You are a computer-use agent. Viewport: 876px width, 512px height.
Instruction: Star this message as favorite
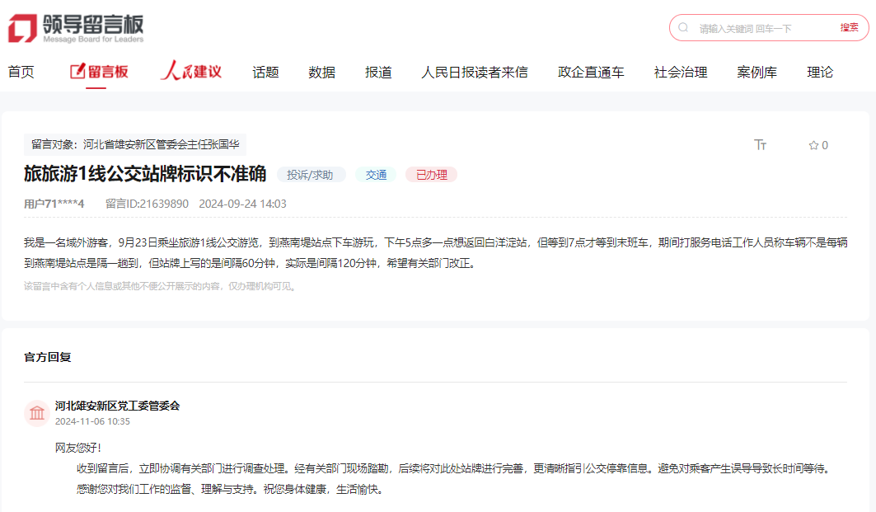click(817, 145)
